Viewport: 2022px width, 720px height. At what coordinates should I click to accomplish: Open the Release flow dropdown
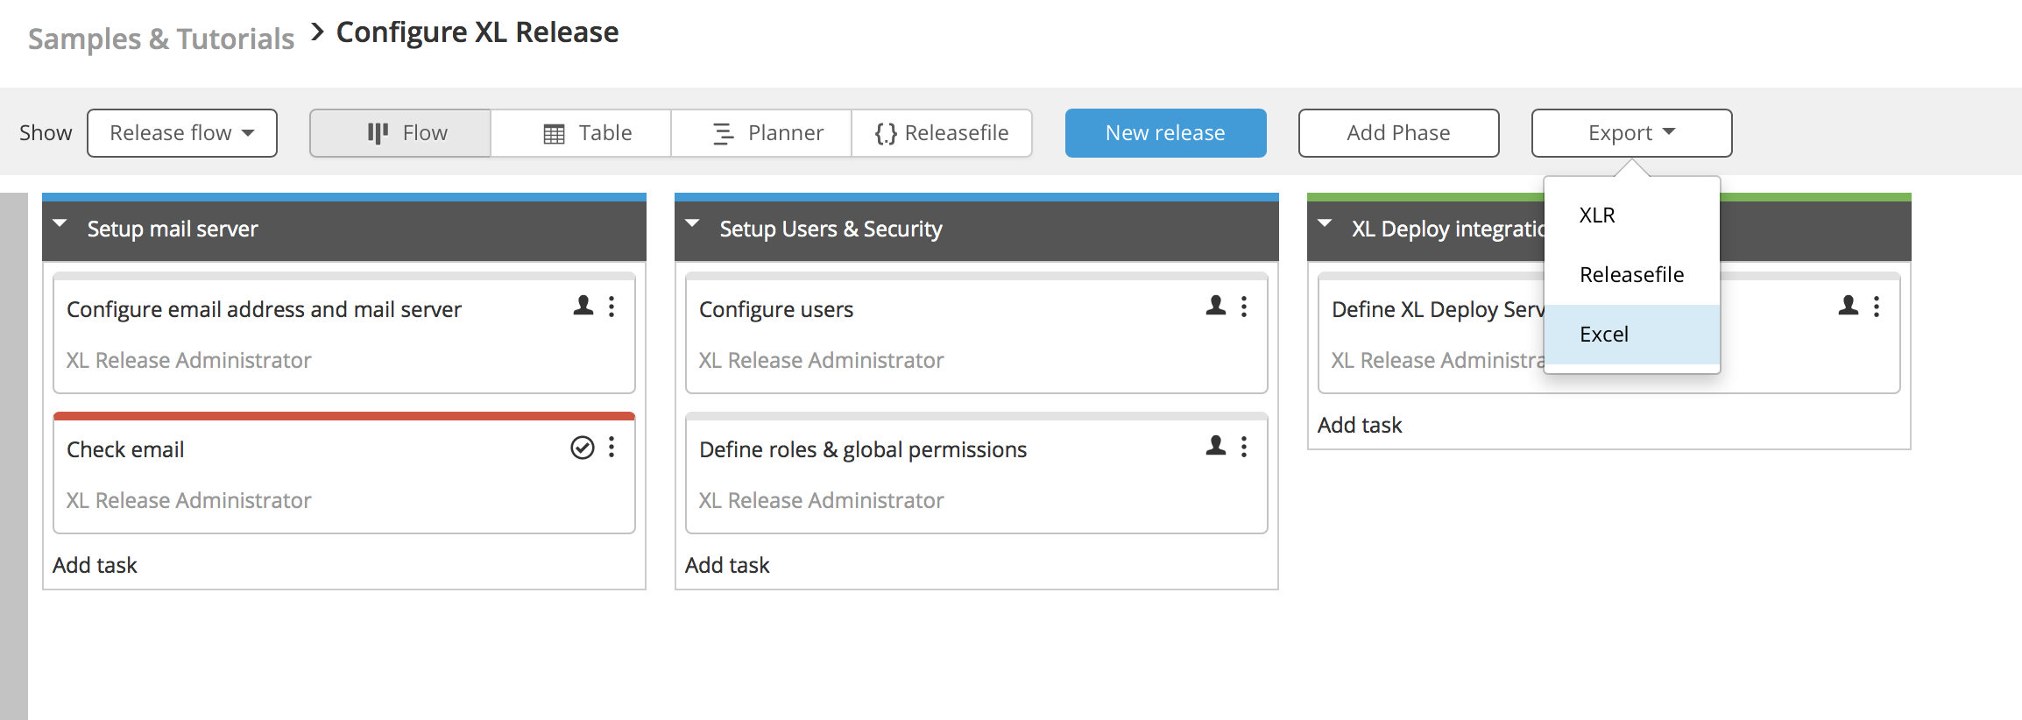click(182, 133)
